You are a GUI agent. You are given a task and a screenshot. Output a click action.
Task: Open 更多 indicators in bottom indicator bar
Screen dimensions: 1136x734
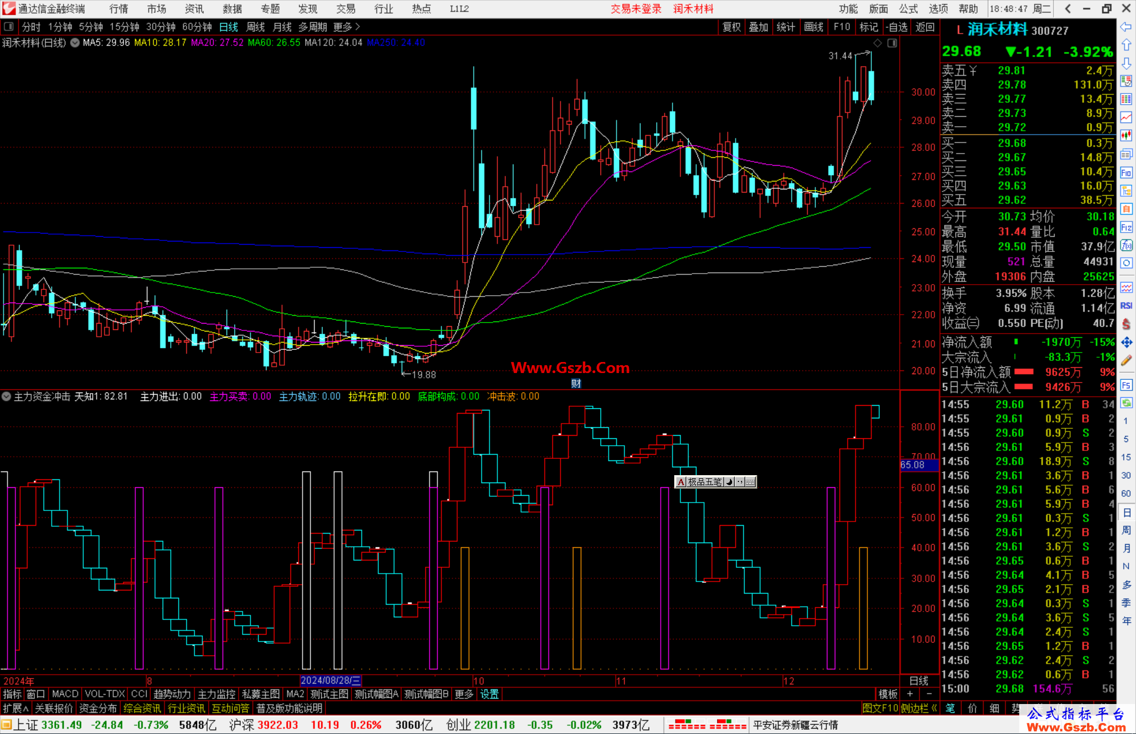(x=464, y=694)
